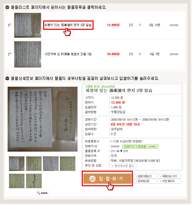Select the second green thumbnail in the first row
This screenshot has height=205, width=192.
[34, 164]
